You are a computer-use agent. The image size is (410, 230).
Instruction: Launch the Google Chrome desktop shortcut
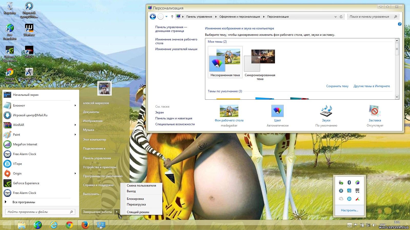click(9, 76)
